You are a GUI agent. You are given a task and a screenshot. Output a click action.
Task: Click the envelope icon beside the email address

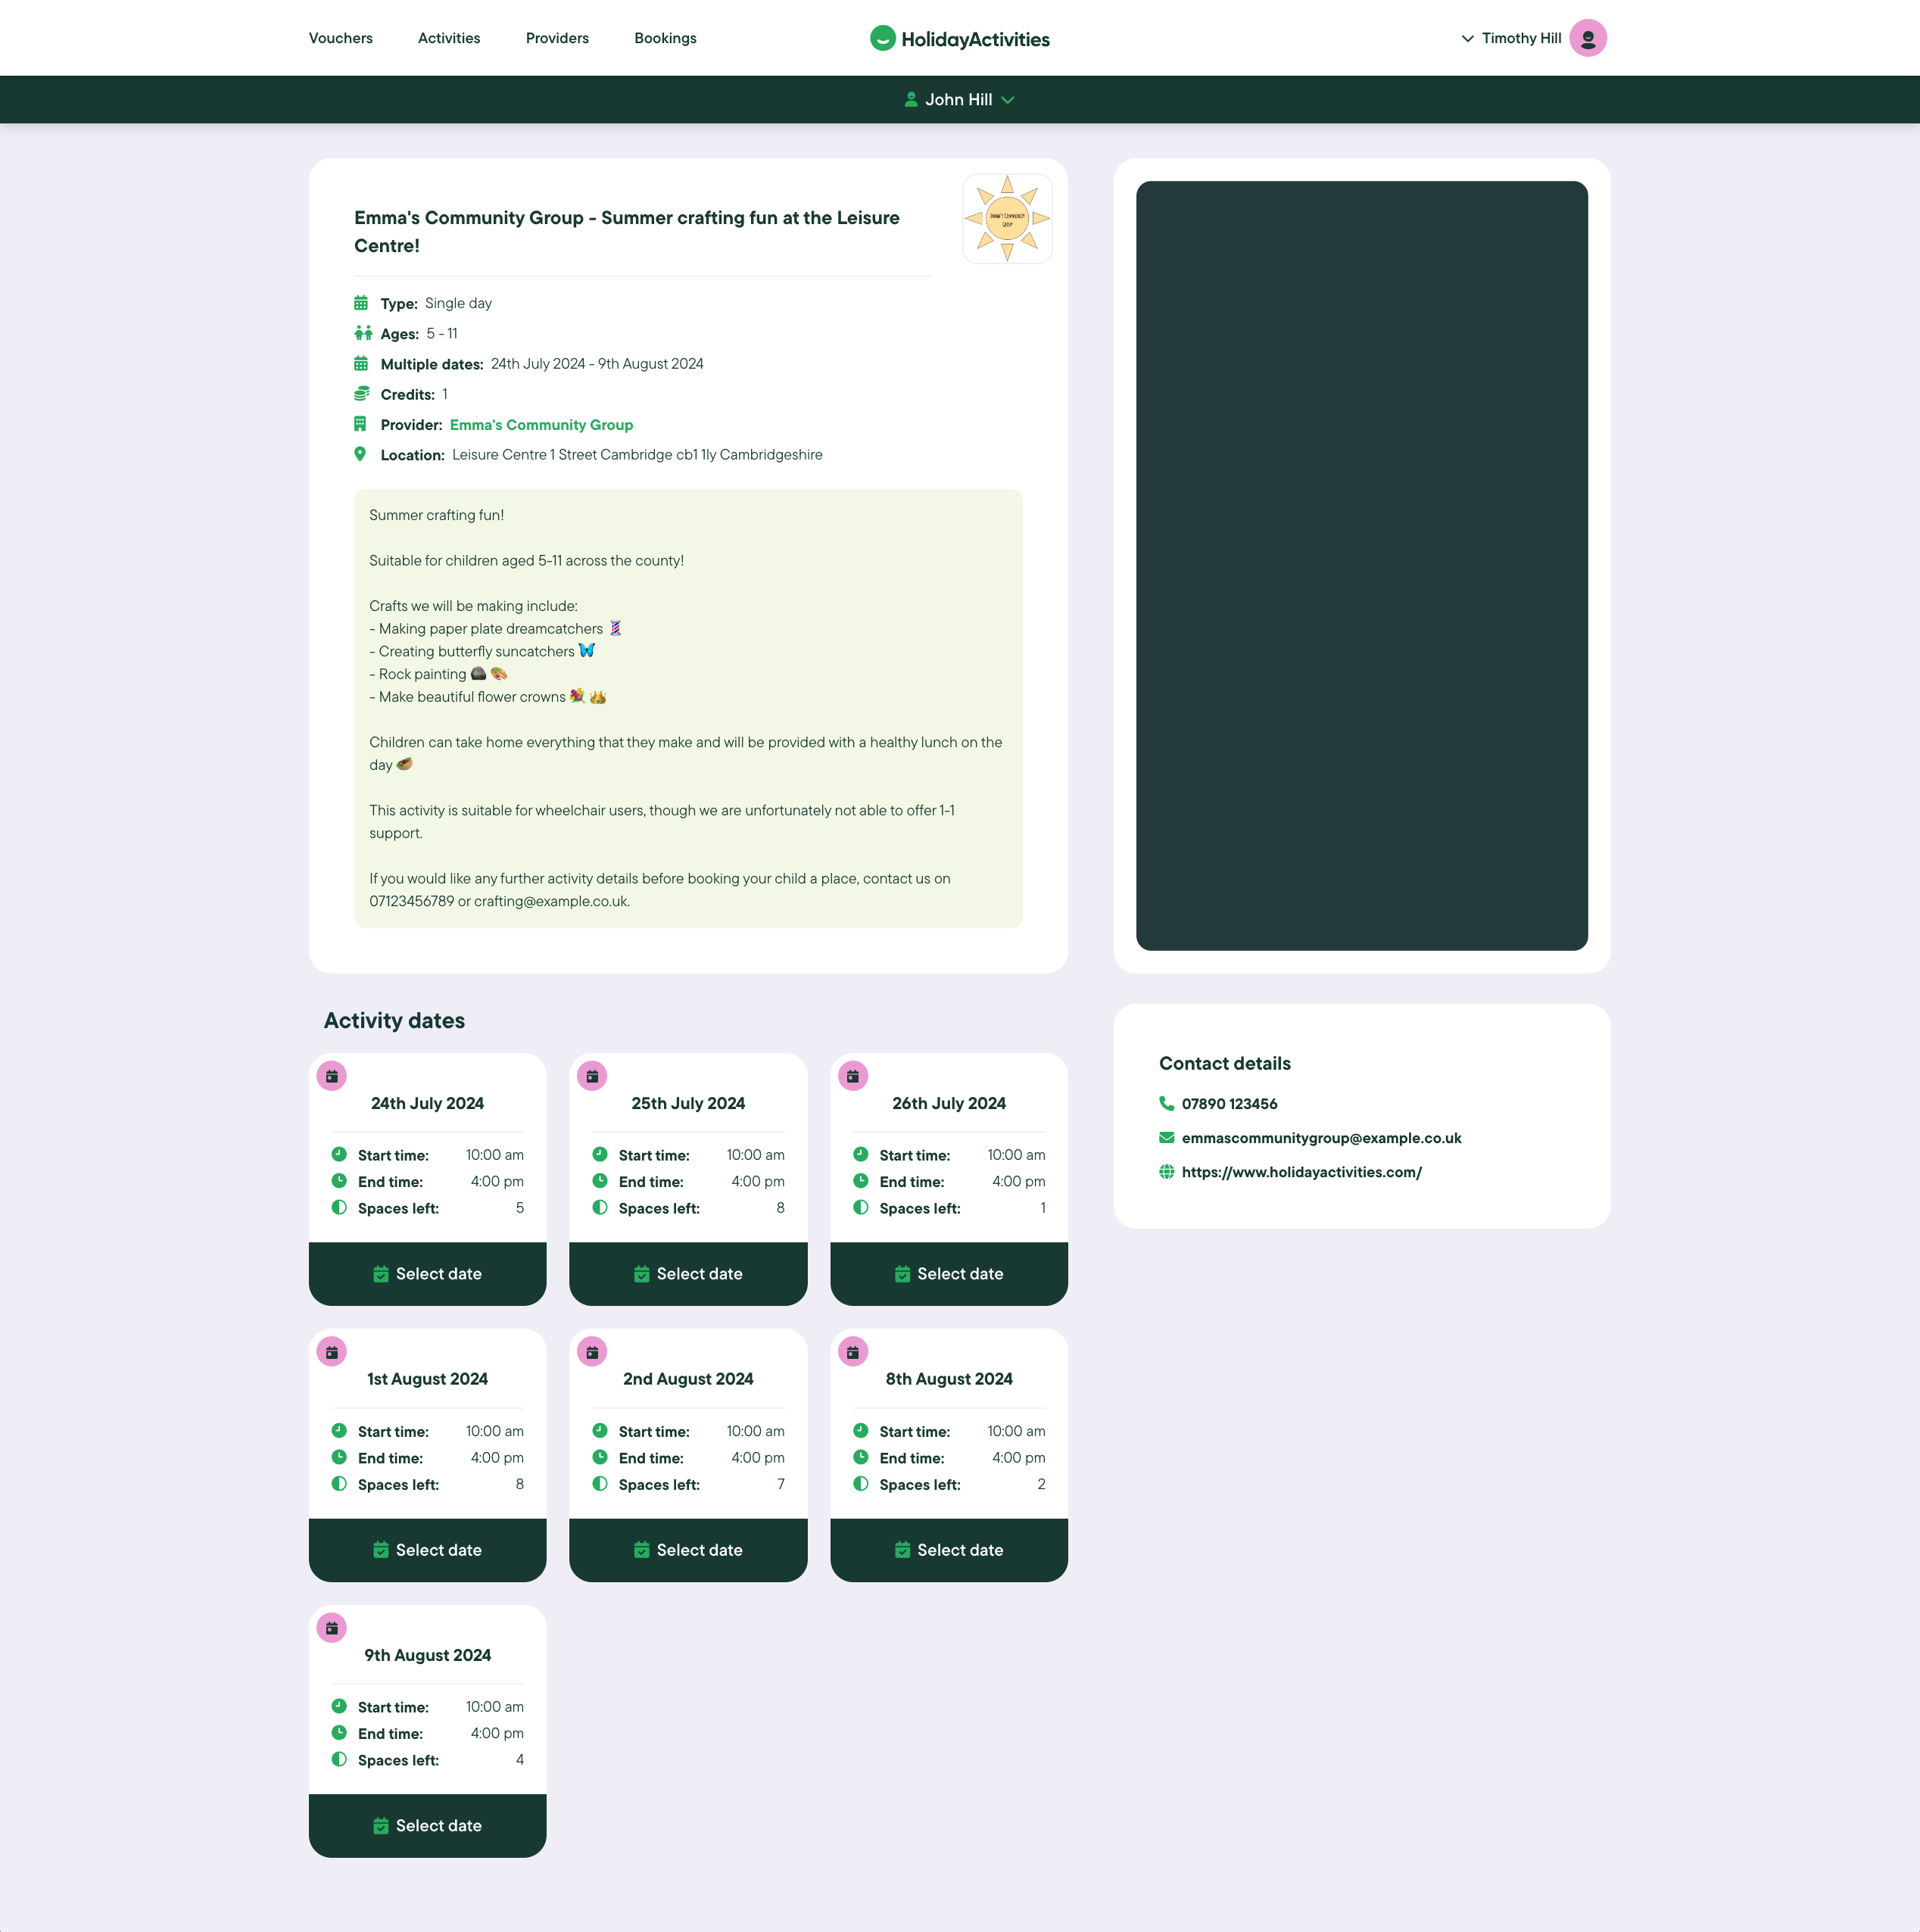tap(1166, 1138)
